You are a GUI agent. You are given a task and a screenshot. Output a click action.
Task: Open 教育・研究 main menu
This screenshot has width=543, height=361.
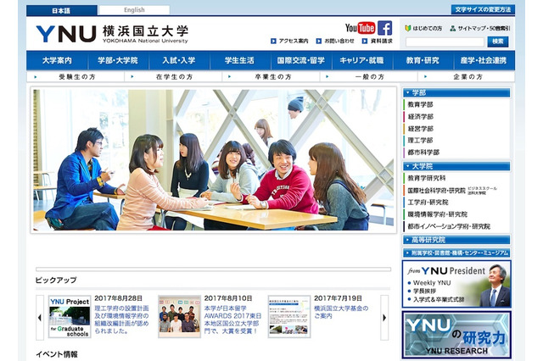[423, 60]
